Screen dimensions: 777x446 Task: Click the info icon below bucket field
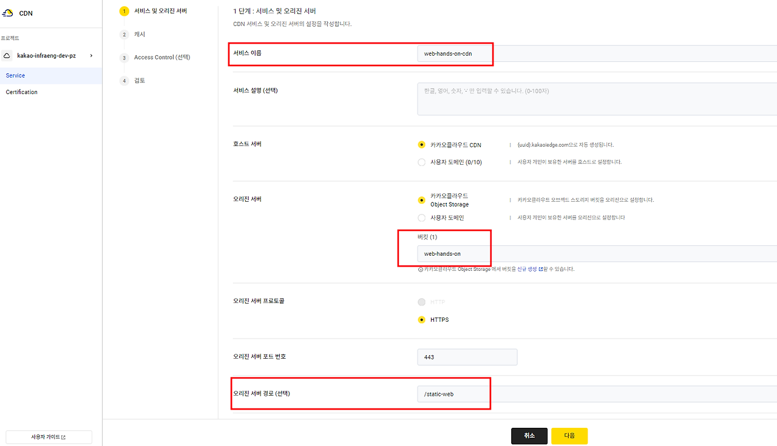(421, 269)
